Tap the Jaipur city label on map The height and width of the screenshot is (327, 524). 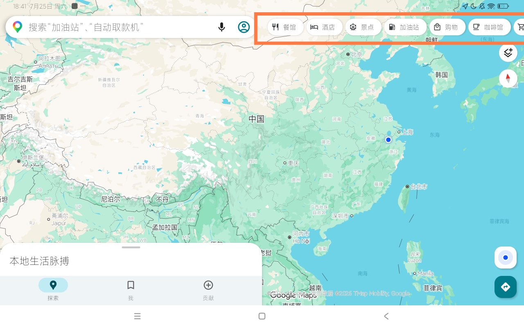59,224
